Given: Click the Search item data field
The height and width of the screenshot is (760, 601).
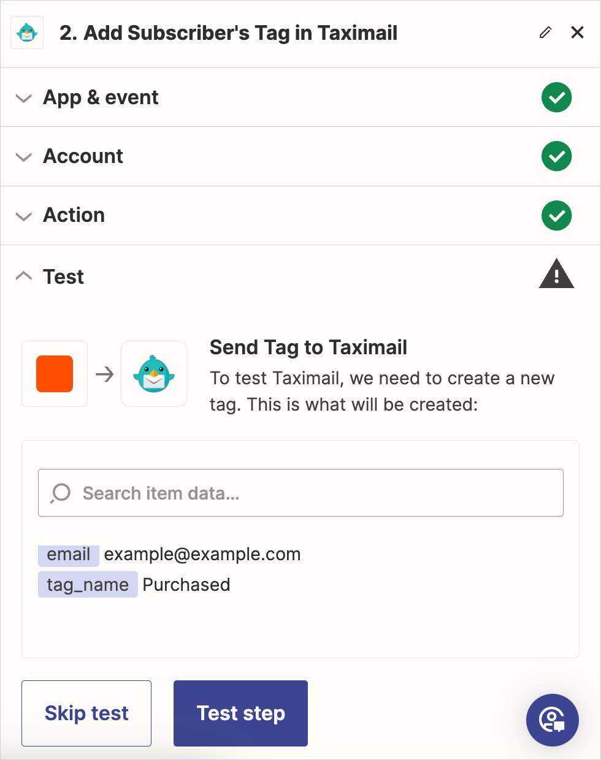Looking at the screenshot, I should [307, 493].
